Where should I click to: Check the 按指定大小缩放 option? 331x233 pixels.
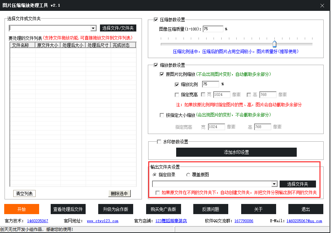pyautogui.click(x=162, y=115)
